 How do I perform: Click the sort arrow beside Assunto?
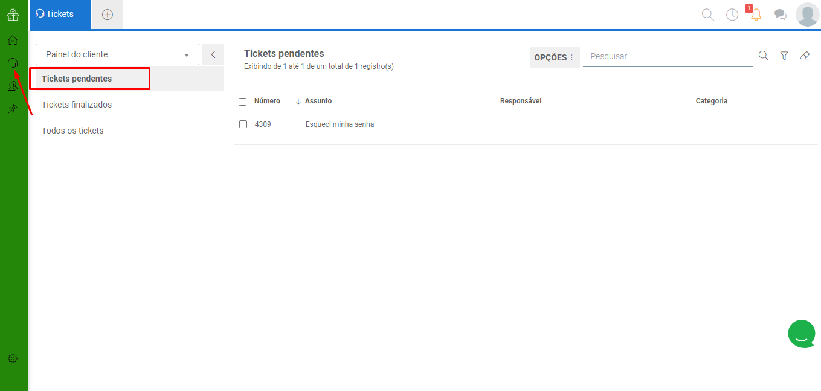coord(298,102)
